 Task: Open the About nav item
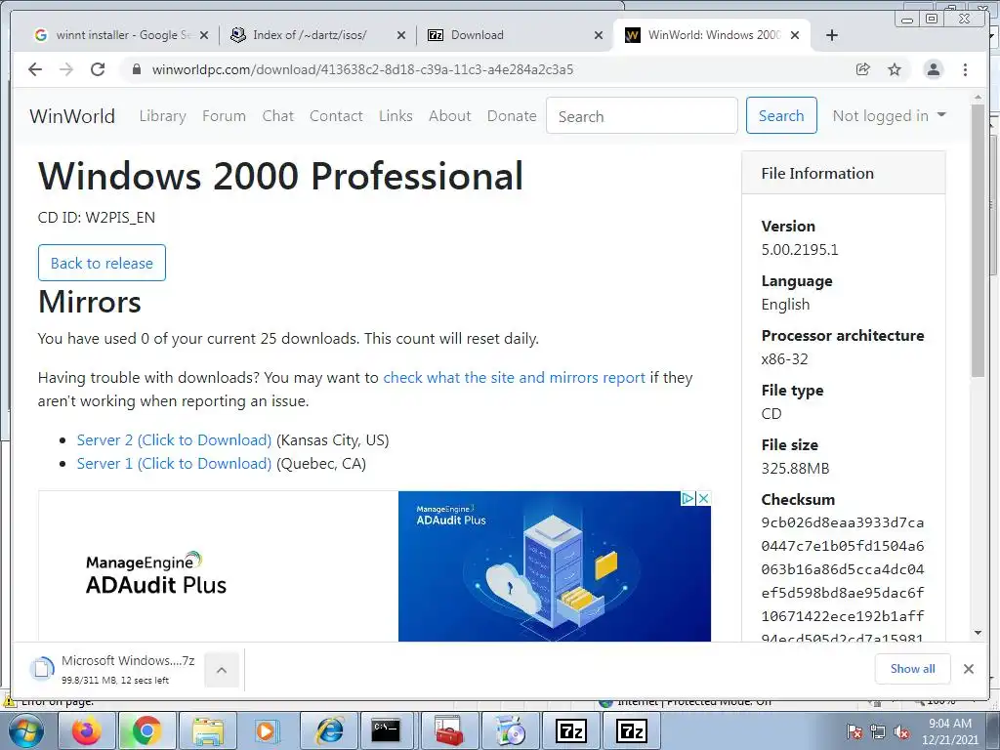coord(449,116)
